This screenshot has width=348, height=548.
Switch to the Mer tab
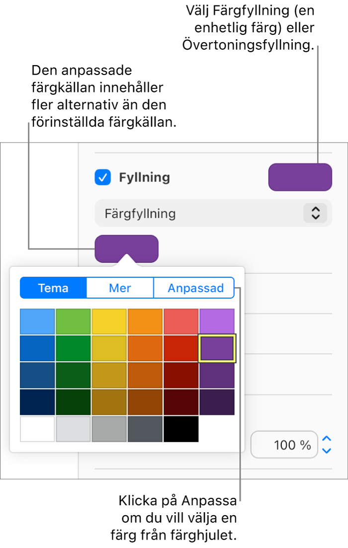coord(120,288)
